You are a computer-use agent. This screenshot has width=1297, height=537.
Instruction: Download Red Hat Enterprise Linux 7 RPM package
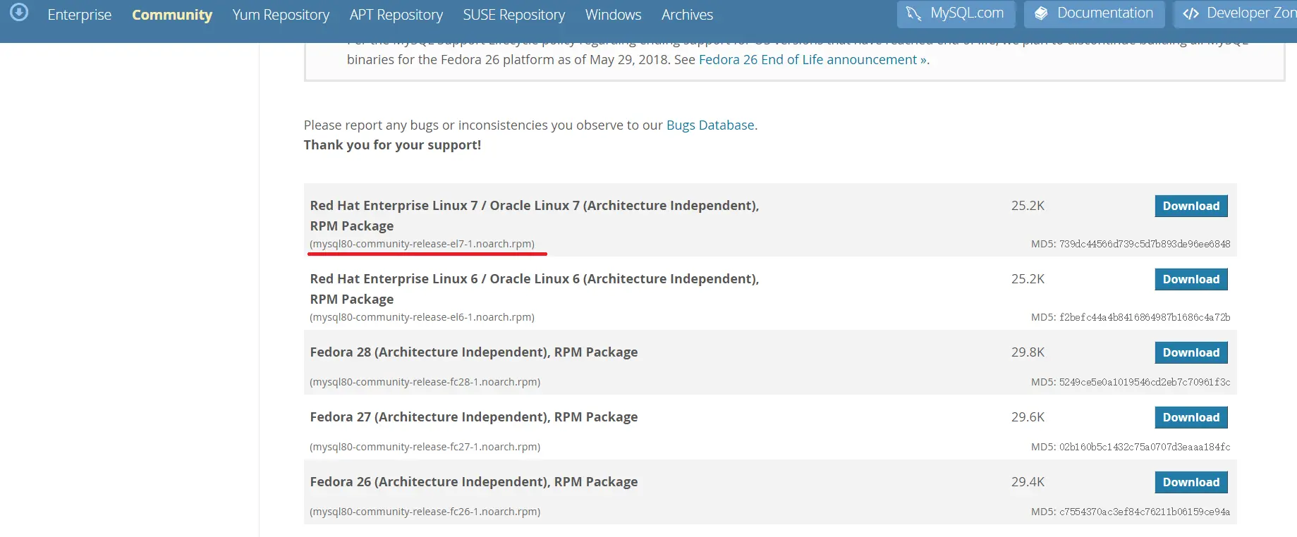coord(1191,206)
